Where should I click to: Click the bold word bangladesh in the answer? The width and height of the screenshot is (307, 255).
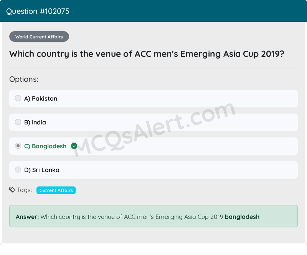tap(242, 217)
